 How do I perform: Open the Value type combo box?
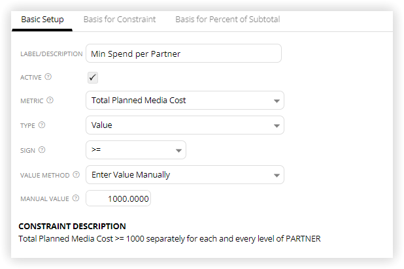pos(185,125)
